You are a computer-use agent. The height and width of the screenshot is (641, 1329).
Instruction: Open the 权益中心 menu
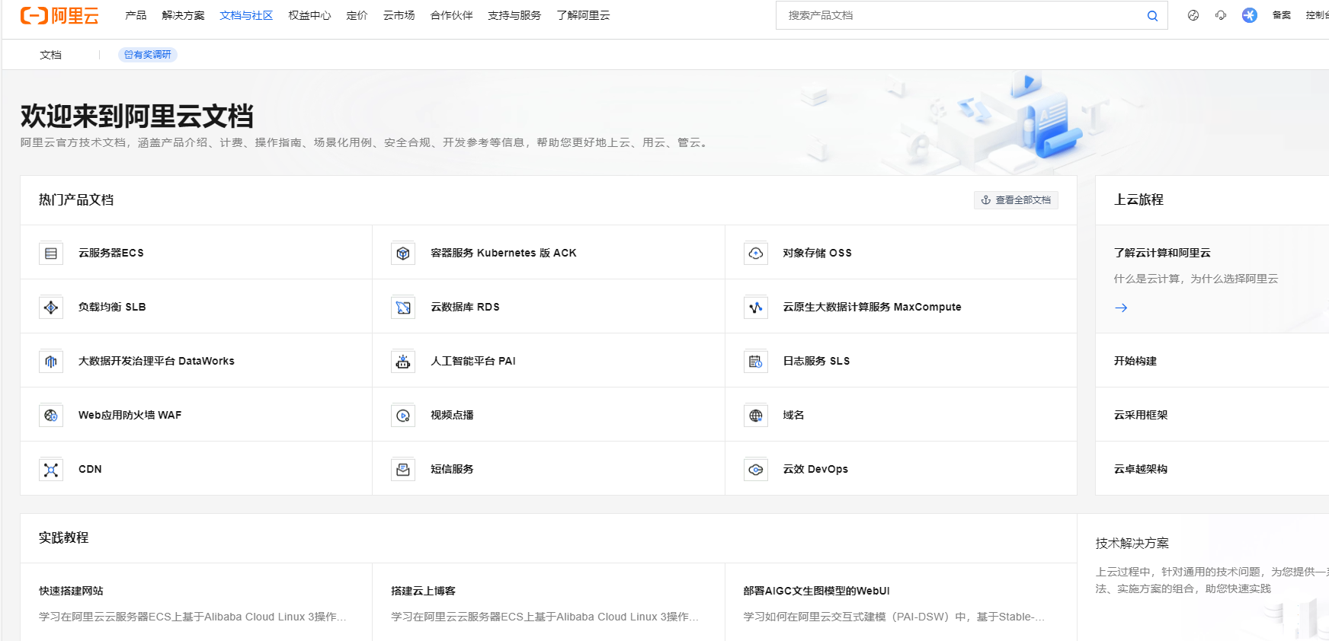tap(309, 15)
